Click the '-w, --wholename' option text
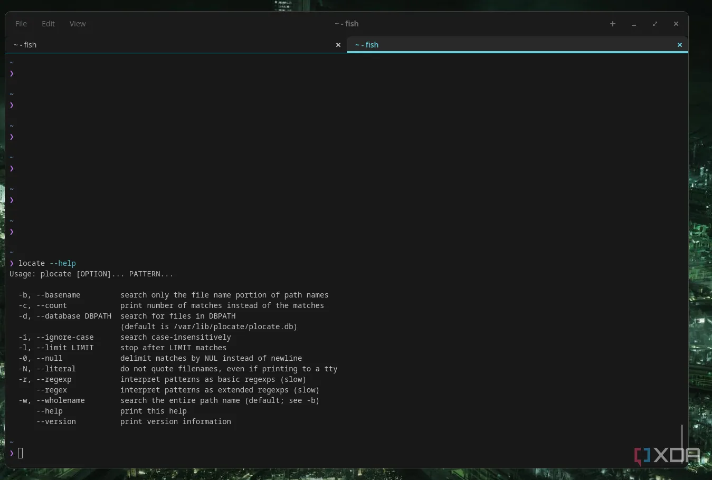Image resolution: width=712 pixels, height=480 pixels. pos(52,400)
